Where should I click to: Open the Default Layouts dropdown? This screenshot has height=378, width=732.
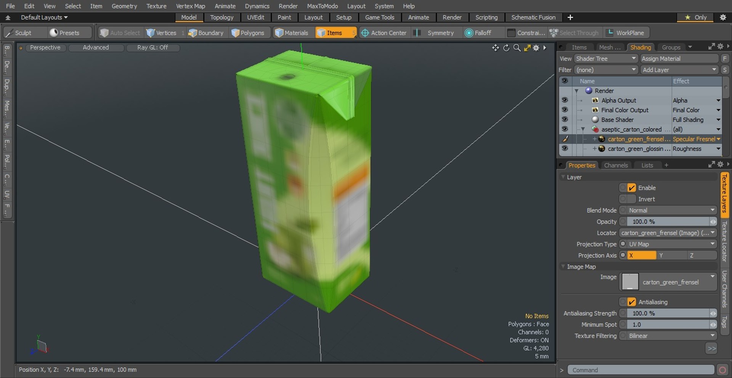point(44,17)
